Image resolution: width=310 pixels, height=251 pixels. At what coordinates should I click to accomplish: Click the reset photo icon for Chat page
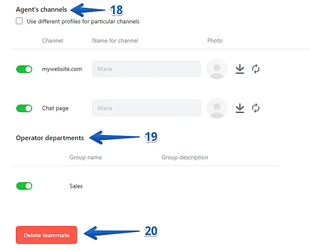(x=256, y=108)
